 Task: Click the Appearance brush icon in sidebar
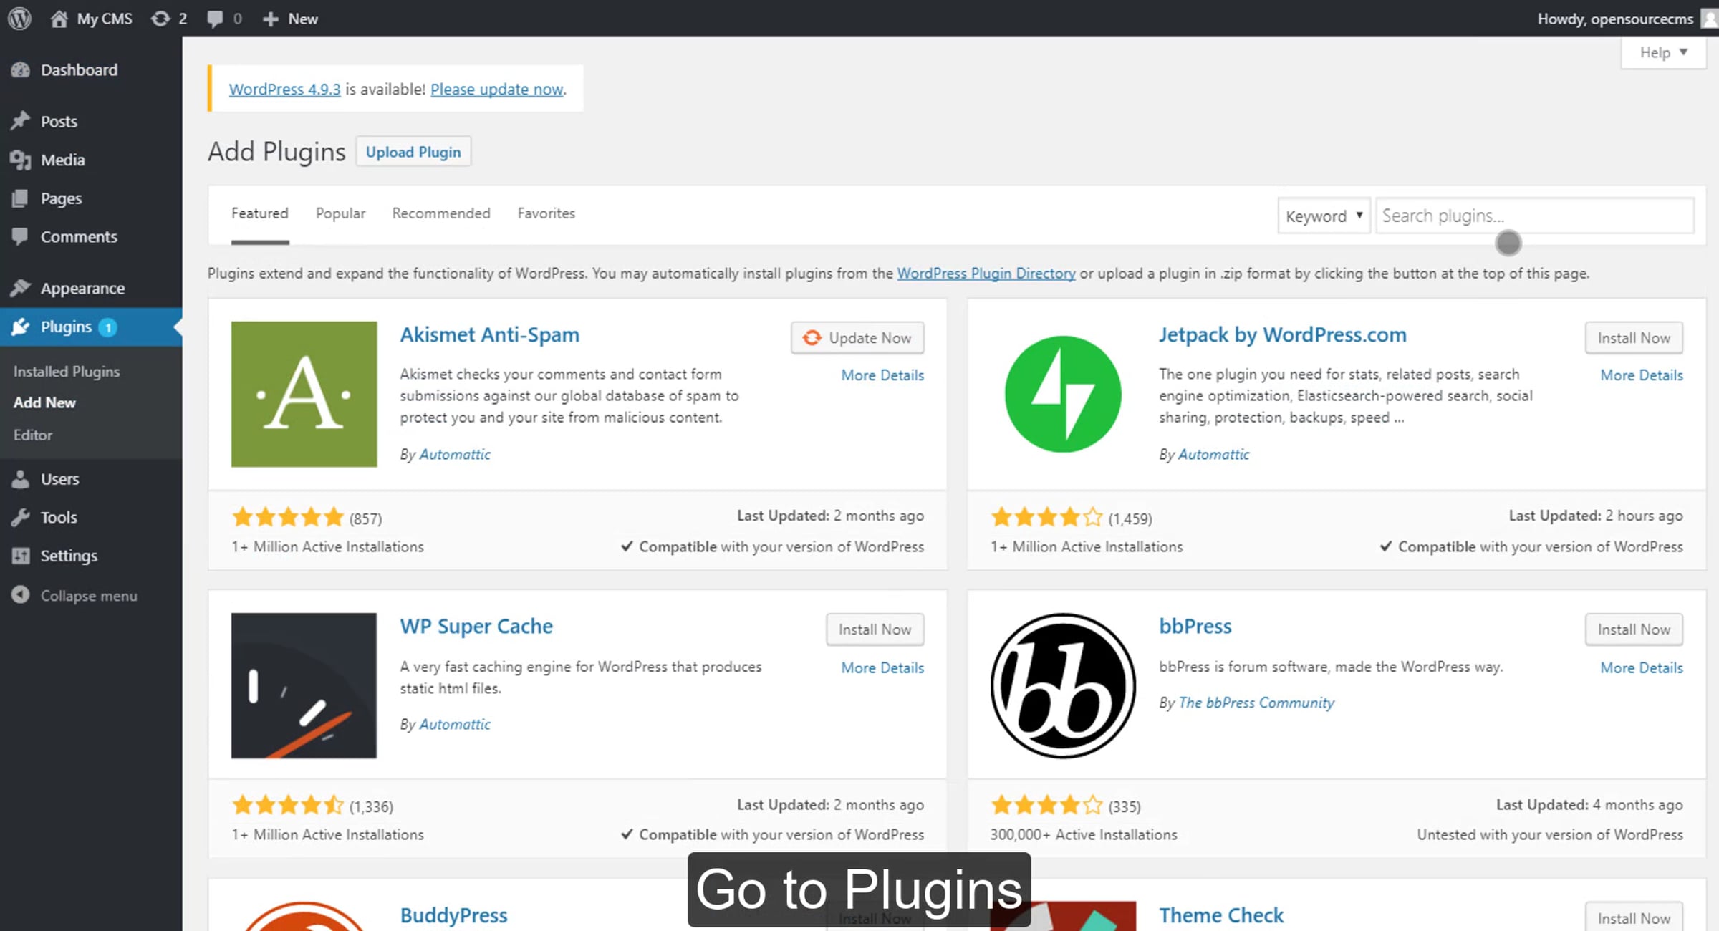point(21,288)
